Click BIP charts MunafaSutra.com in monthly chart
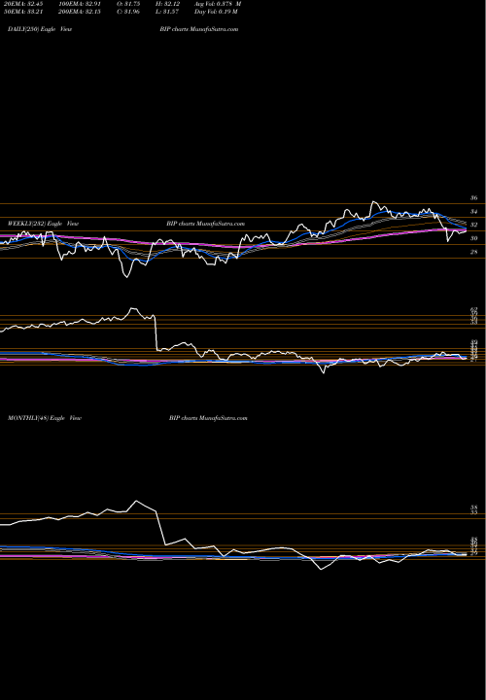Screen dimensions: 486x700 pyautogui.click(x=208, y=418)
